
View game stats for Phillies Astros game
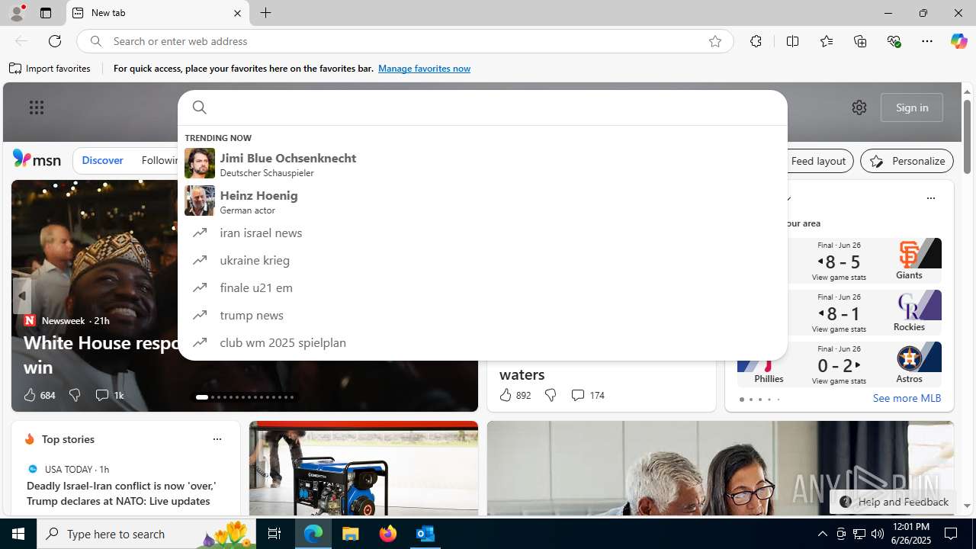coord(839,381)
